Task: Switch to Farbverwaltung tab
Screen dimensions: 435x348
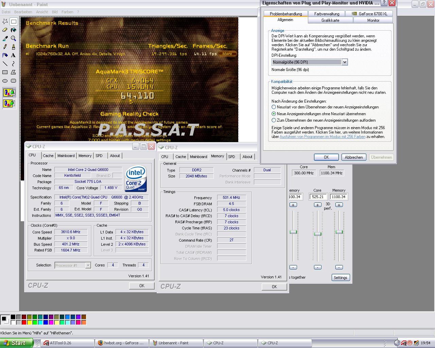Action: click(327, 14)
